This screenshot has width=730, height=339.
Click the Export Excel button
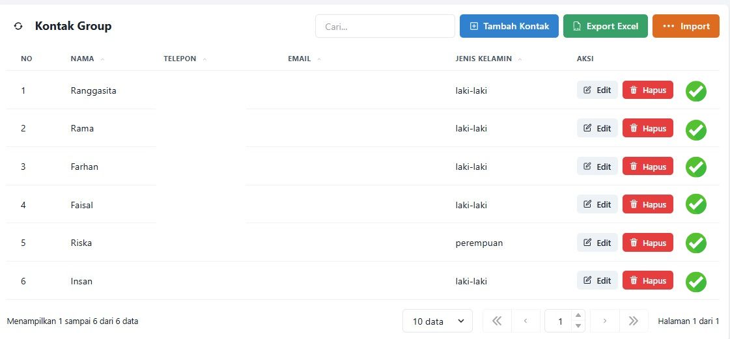click(x=605, y=26)
